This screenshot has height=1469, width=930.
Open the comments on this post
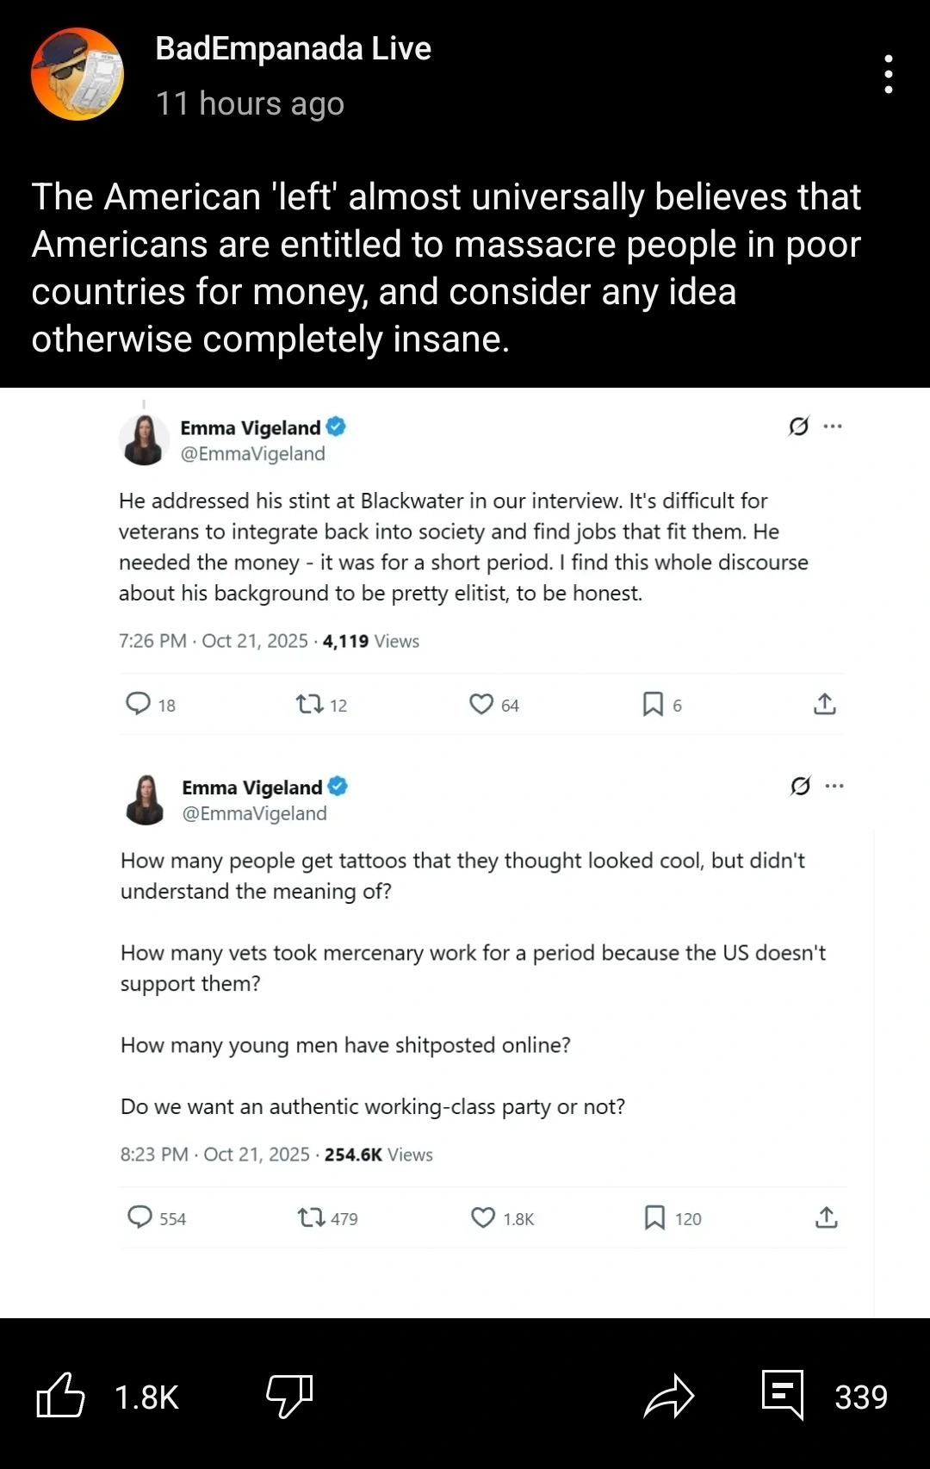783,1394
